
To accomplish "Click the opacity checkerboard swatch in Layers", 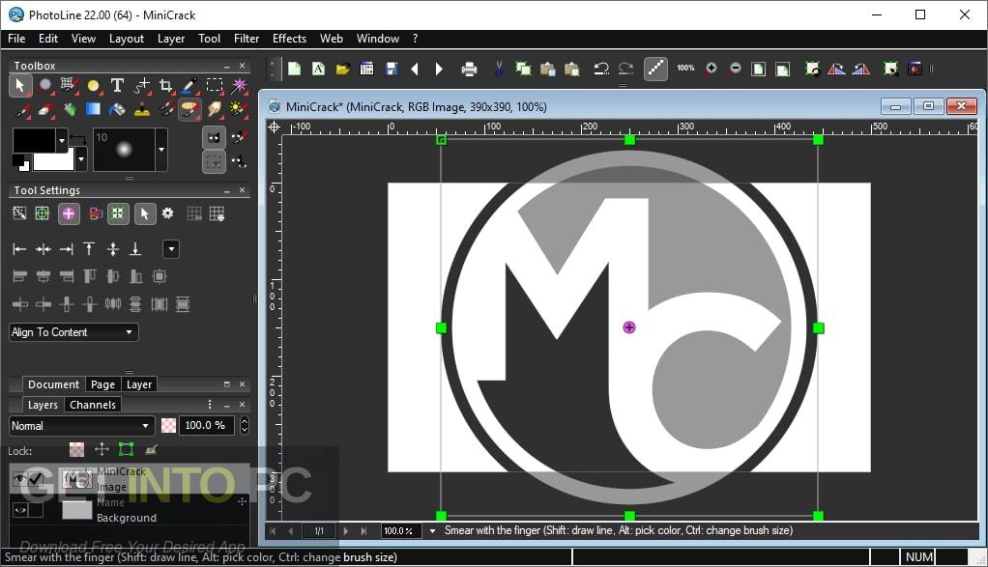I will (168, 426).
